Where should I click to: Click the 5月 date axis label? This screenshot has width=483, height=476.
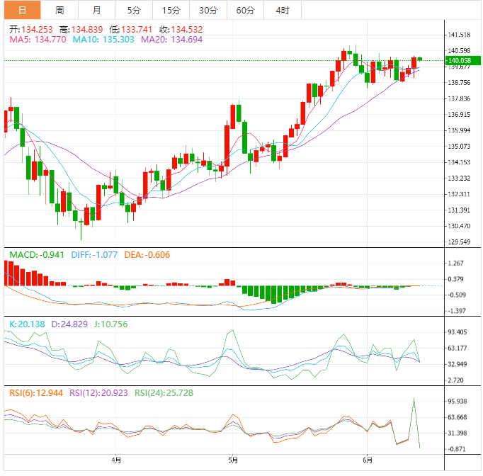click(233, 460)
